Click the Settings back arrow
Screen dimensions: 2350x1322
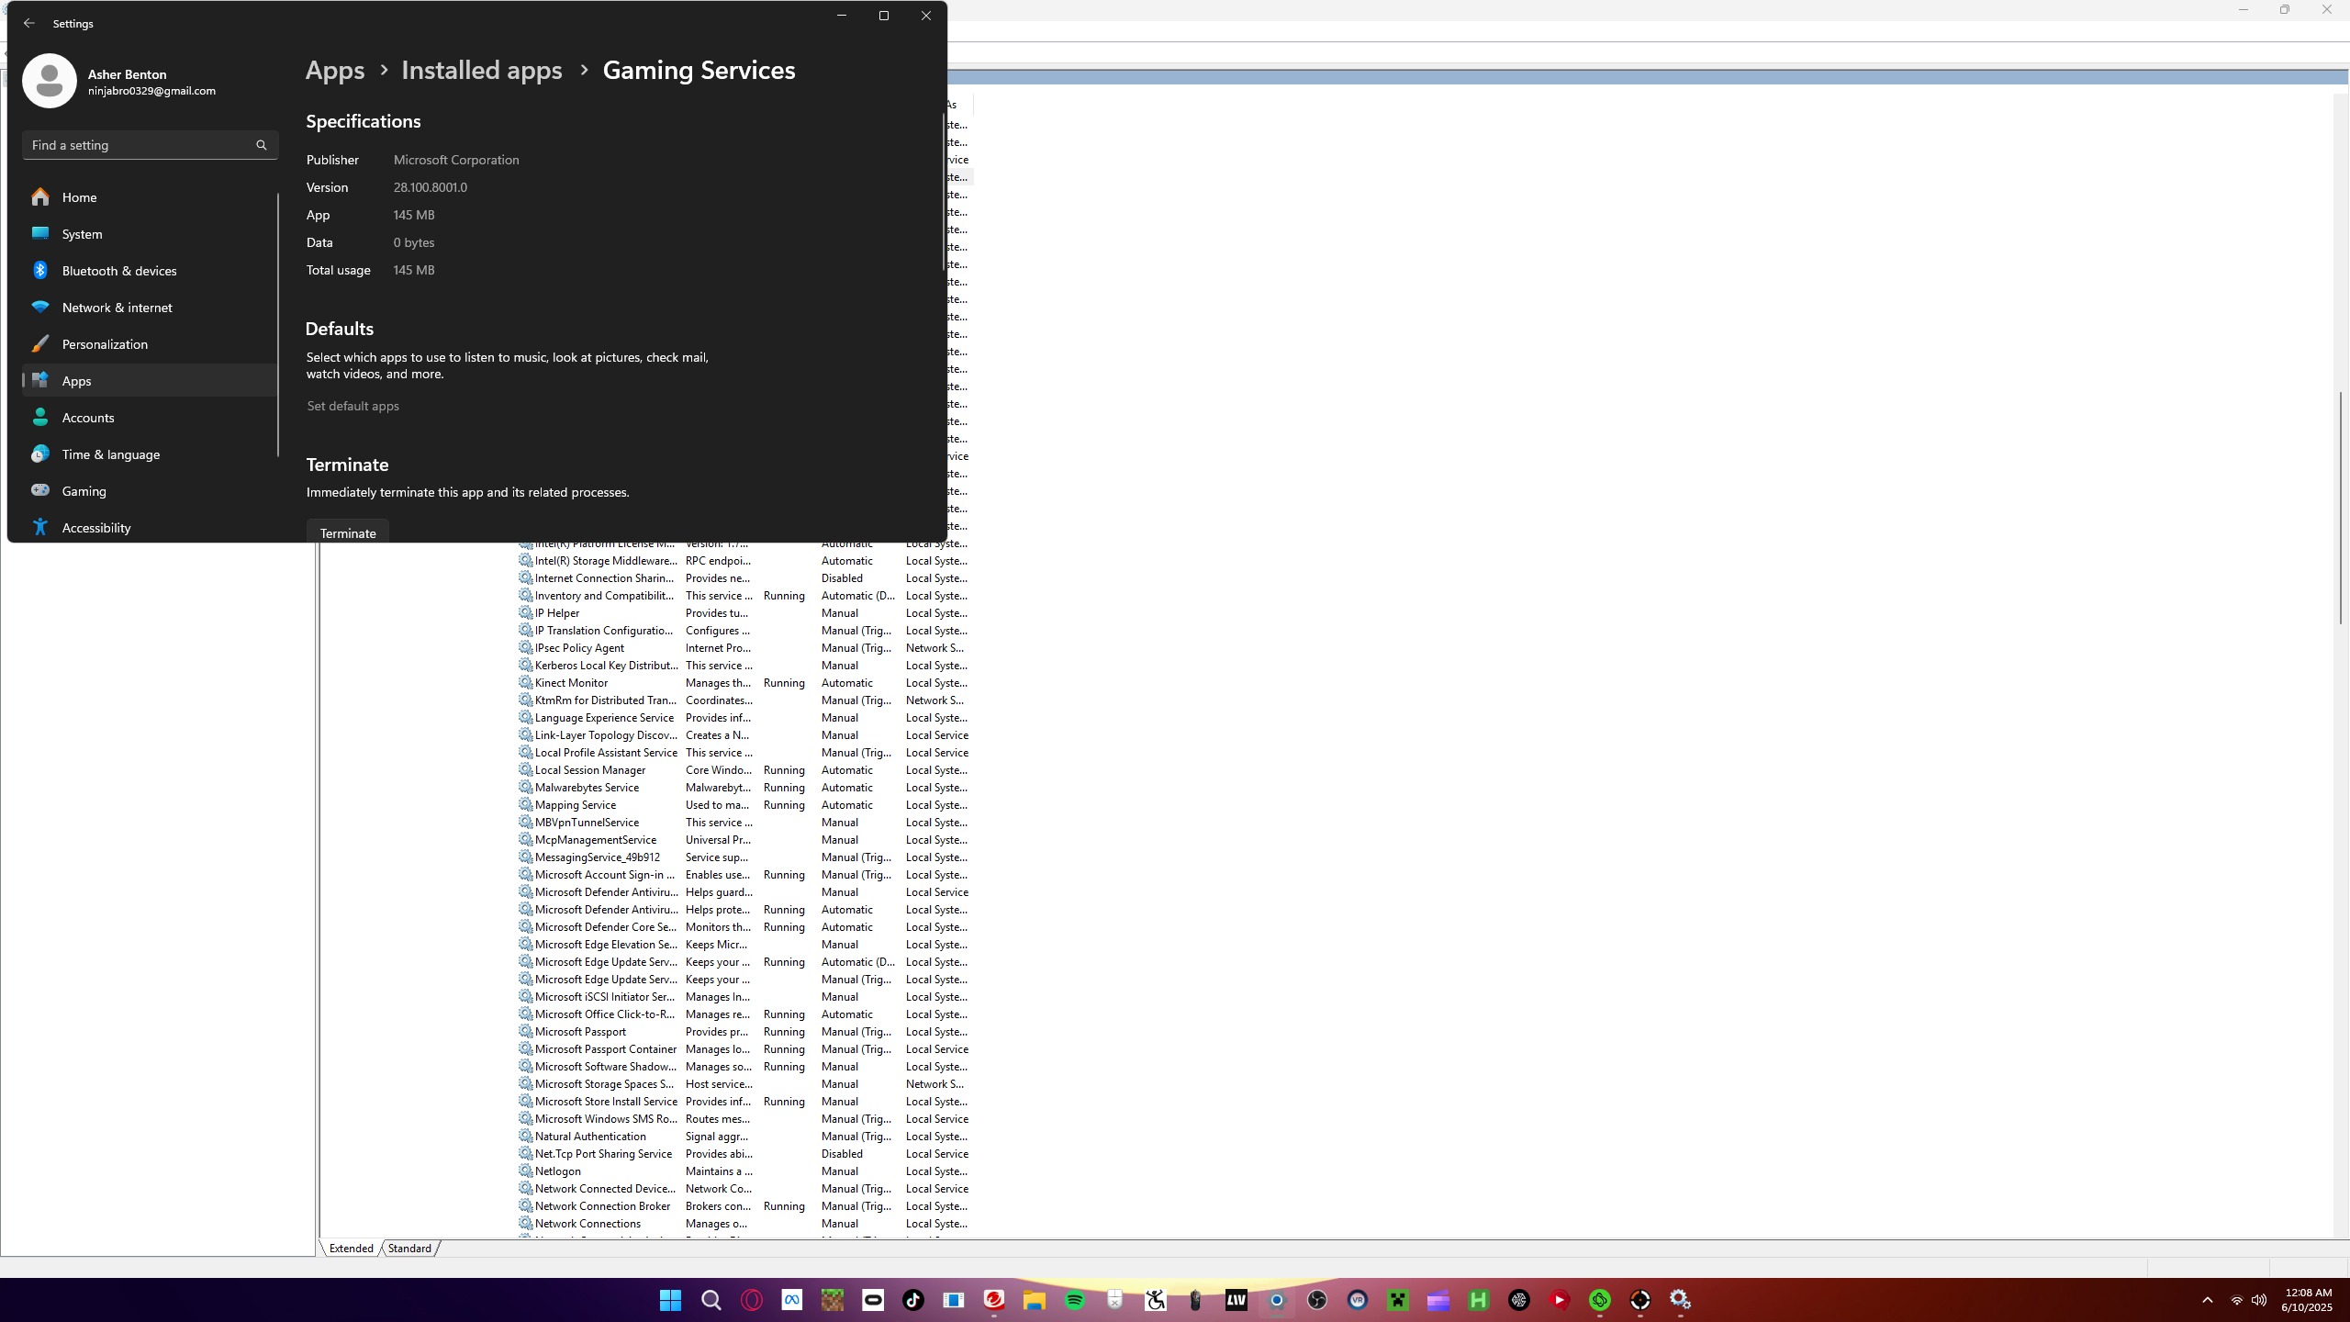(29, 23)
